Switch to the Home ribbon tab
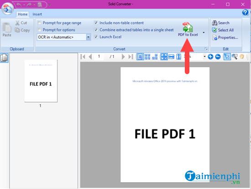Screen dimensions: 251x189 click(22, 14)
